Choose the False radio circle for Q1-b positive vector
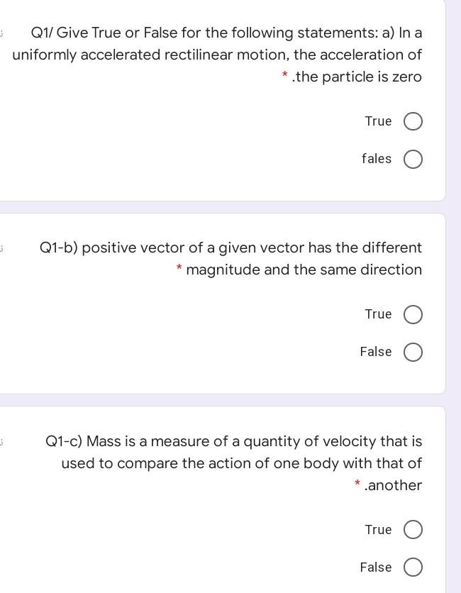The height and width of the screenshot is (593, 461). coord(413,352)
